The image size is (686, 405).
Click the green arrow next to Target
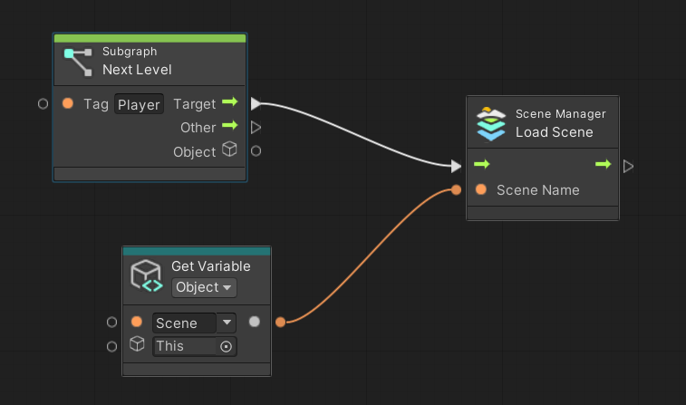230,101
